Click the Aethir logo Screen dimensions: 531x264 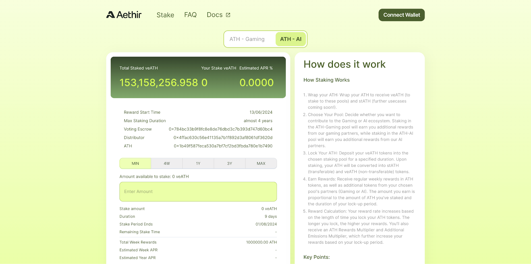point(124,15)
